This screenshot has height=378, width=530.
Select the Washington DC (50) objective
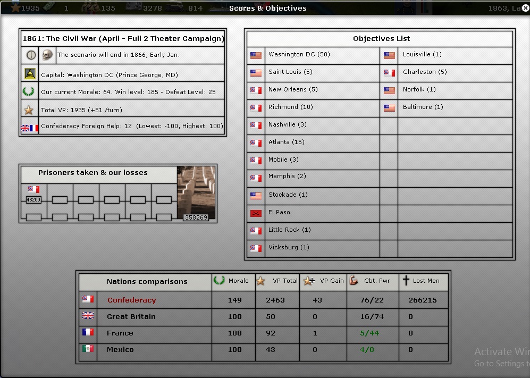[299, 55]
